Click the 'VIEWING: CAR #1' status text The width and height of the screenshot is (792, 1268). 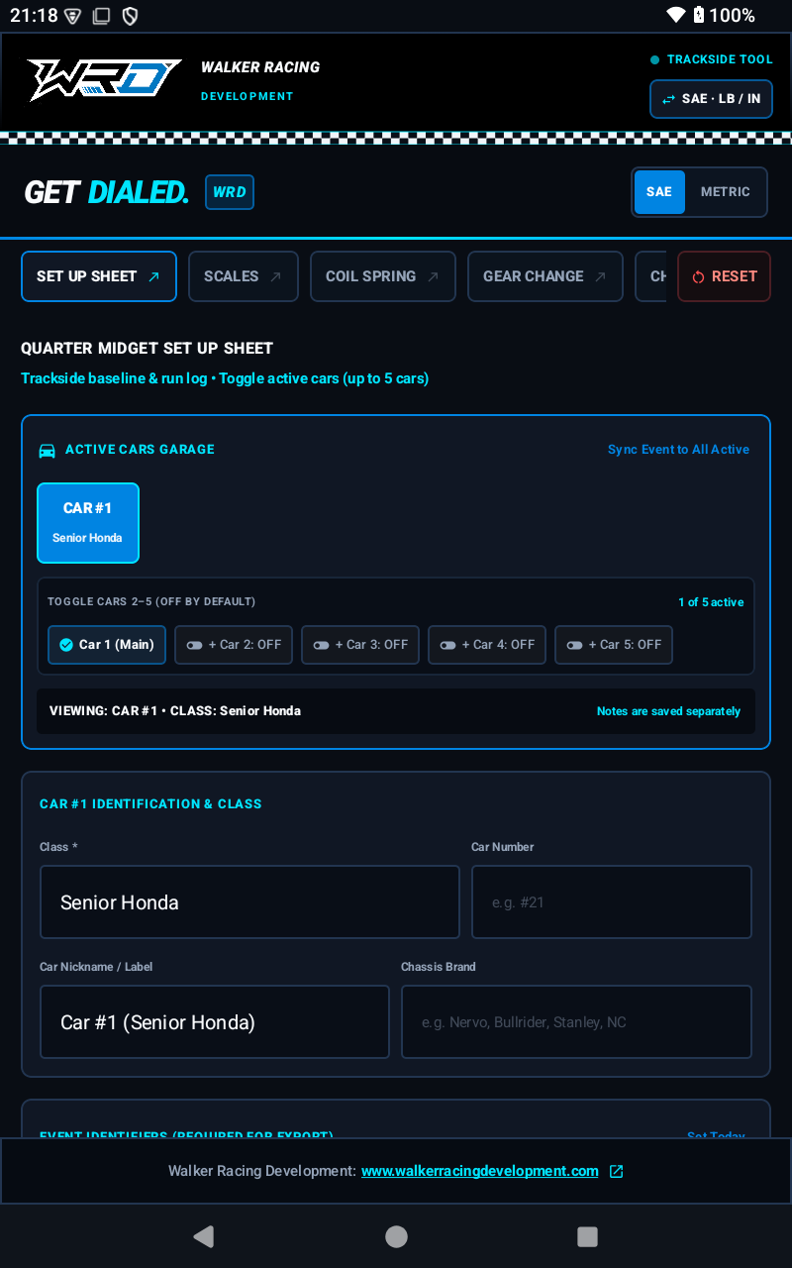pyautogui.click(x=175, y=711)
